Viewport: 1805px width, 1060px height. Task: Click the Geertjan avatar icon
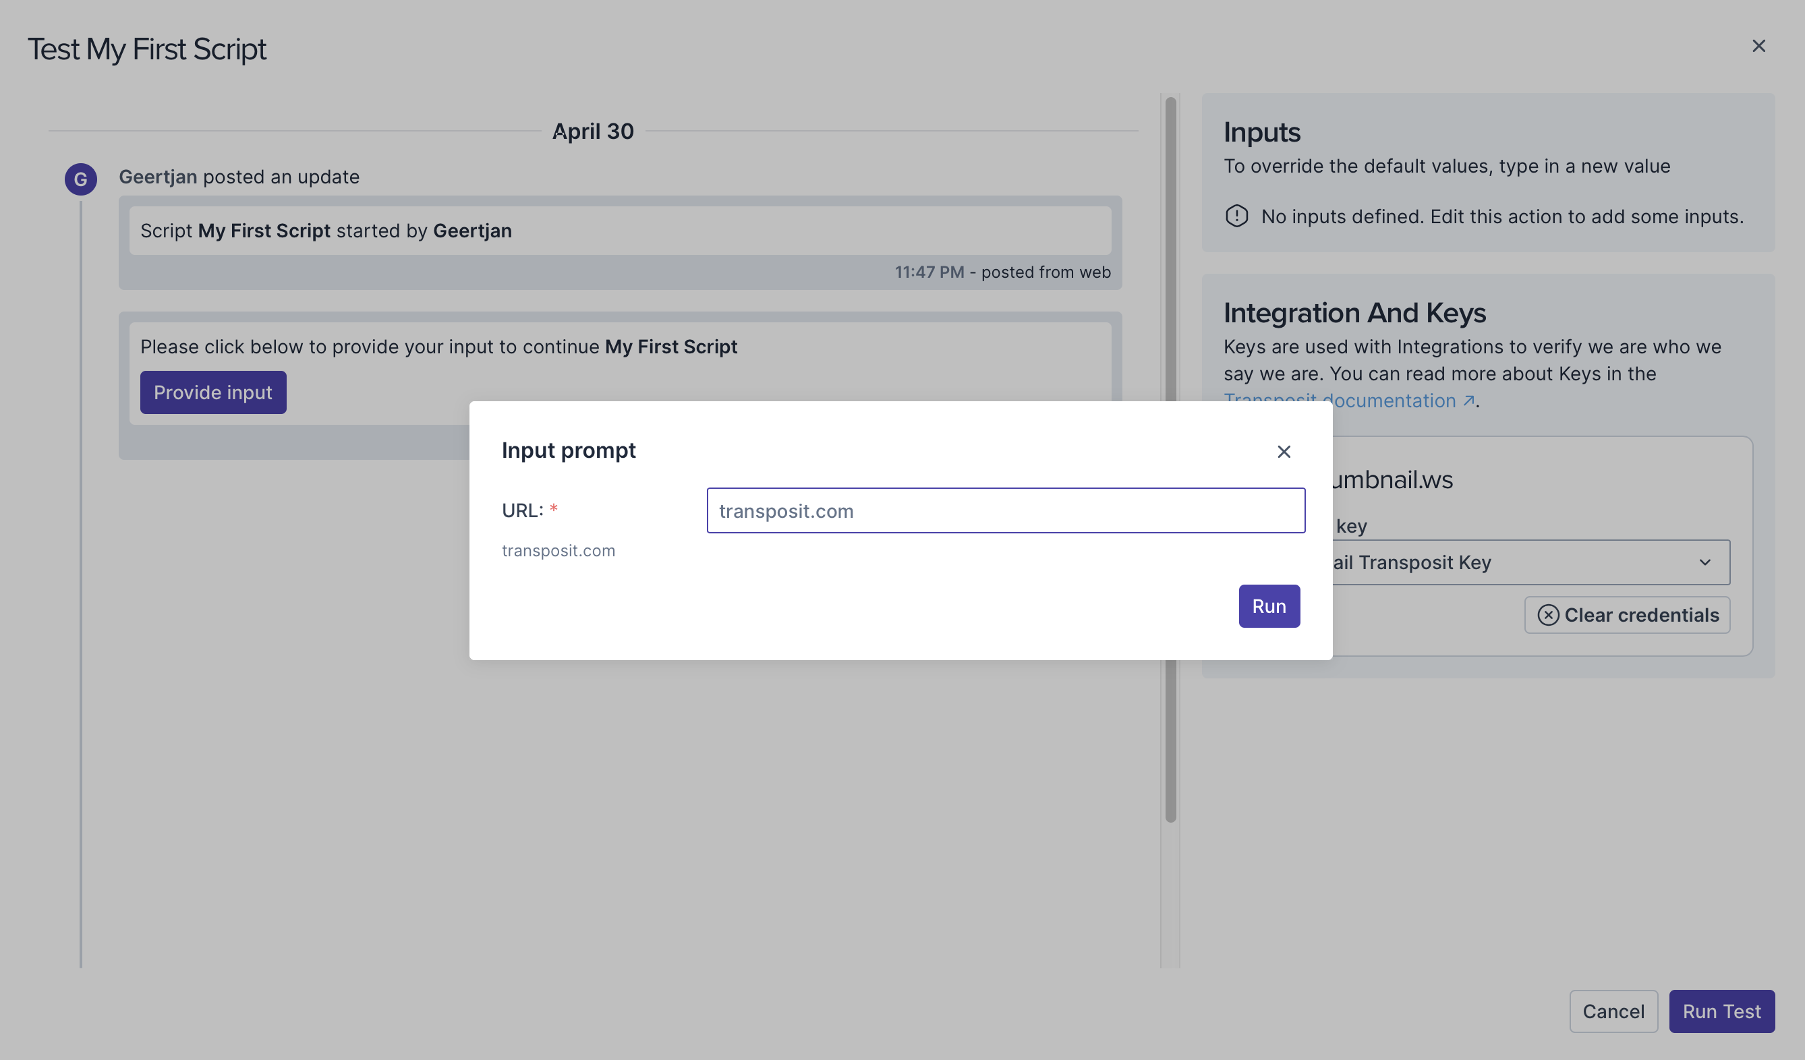pos(80,179)
